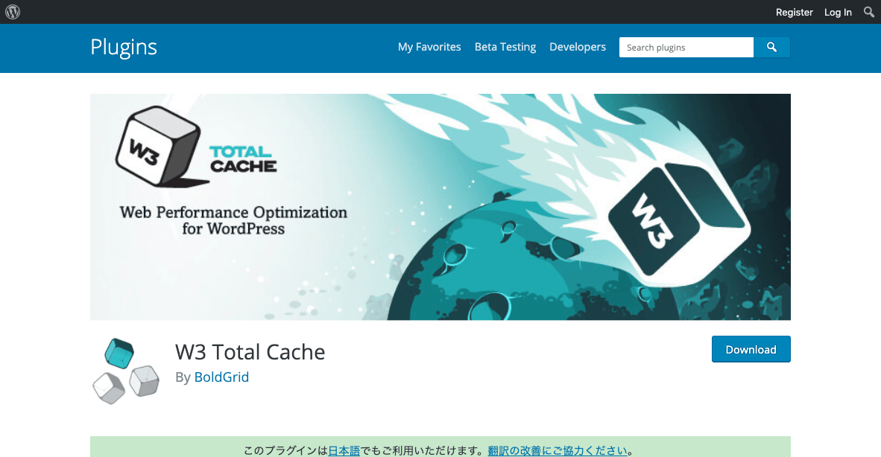The image size is (881, 457).
Task: Click the Log In link
Action: pos(837,12)
